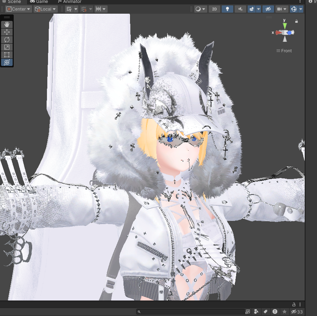Screen dimensions: 317x316
Task: Open search window icon in bottom bar
Action: (x=248, y=312)
